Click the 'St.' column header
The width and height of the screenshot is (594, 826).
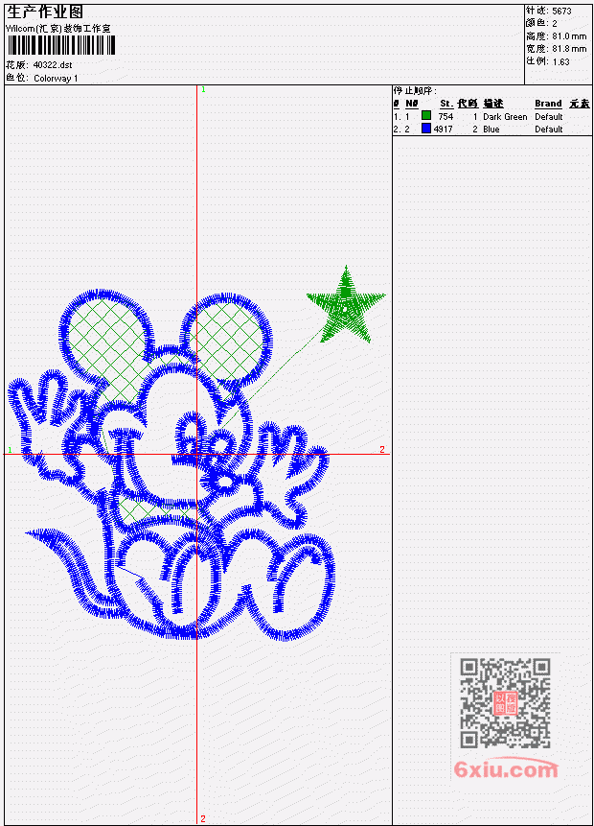[x=446, y=104]
